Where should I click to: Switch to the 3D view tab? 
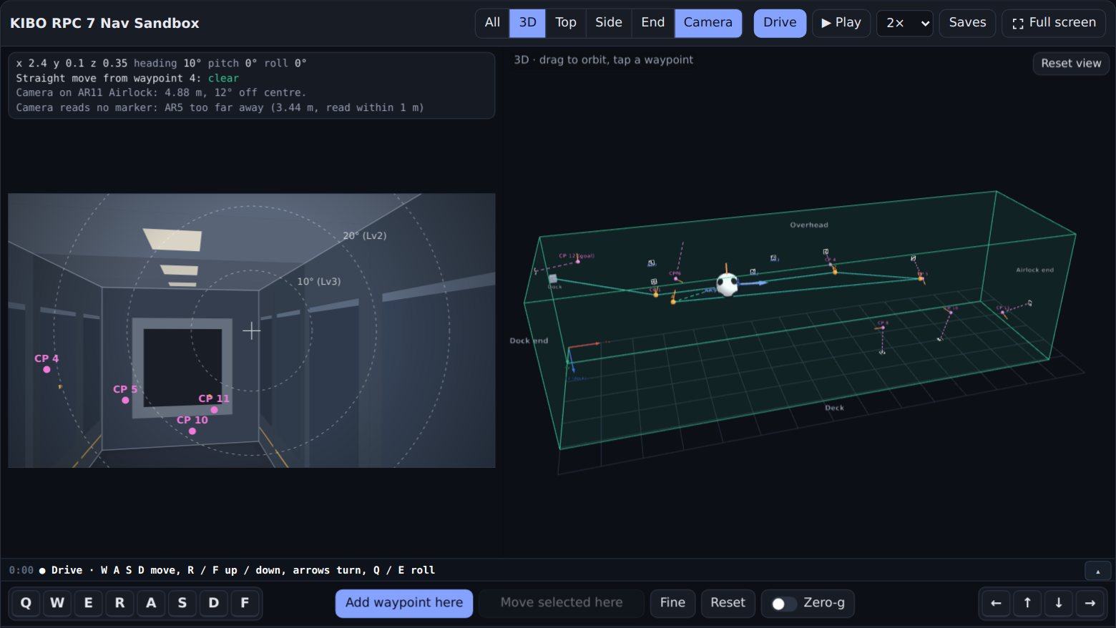click(x=528, y=23)
